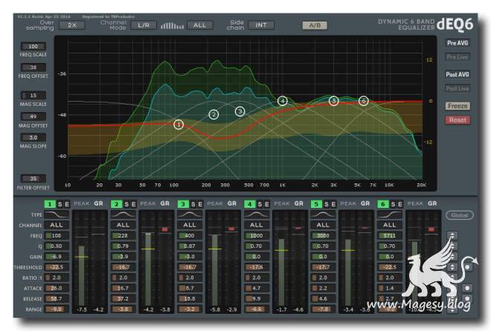Click band 2 Ratio value 2.0

coord(123,278)
